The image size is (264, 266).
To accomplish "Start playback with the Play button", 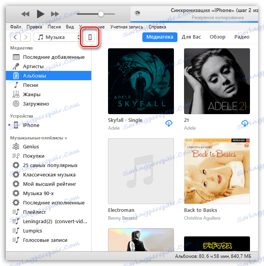I will click(x=41, y=14).
